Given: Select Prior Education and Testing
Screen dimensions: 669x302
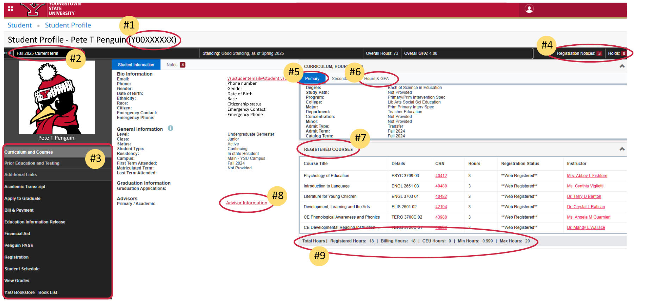Looking at the screenshot, I should 32,163.
